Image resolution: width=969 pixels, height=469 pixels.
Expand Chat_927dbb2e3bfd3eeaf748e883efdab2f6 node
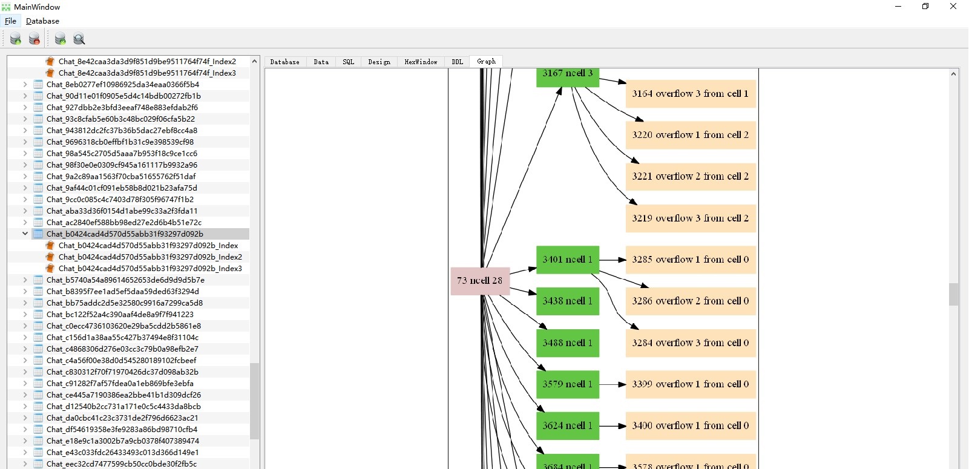tap(25, 107)
